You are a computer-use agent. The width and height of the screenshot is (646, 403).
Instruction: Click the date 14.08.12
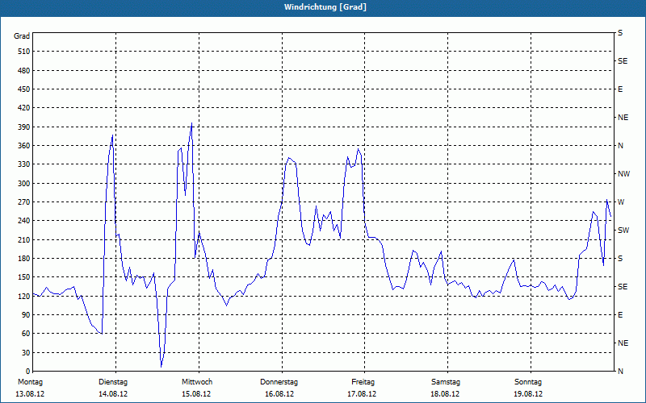pos(113,394)
